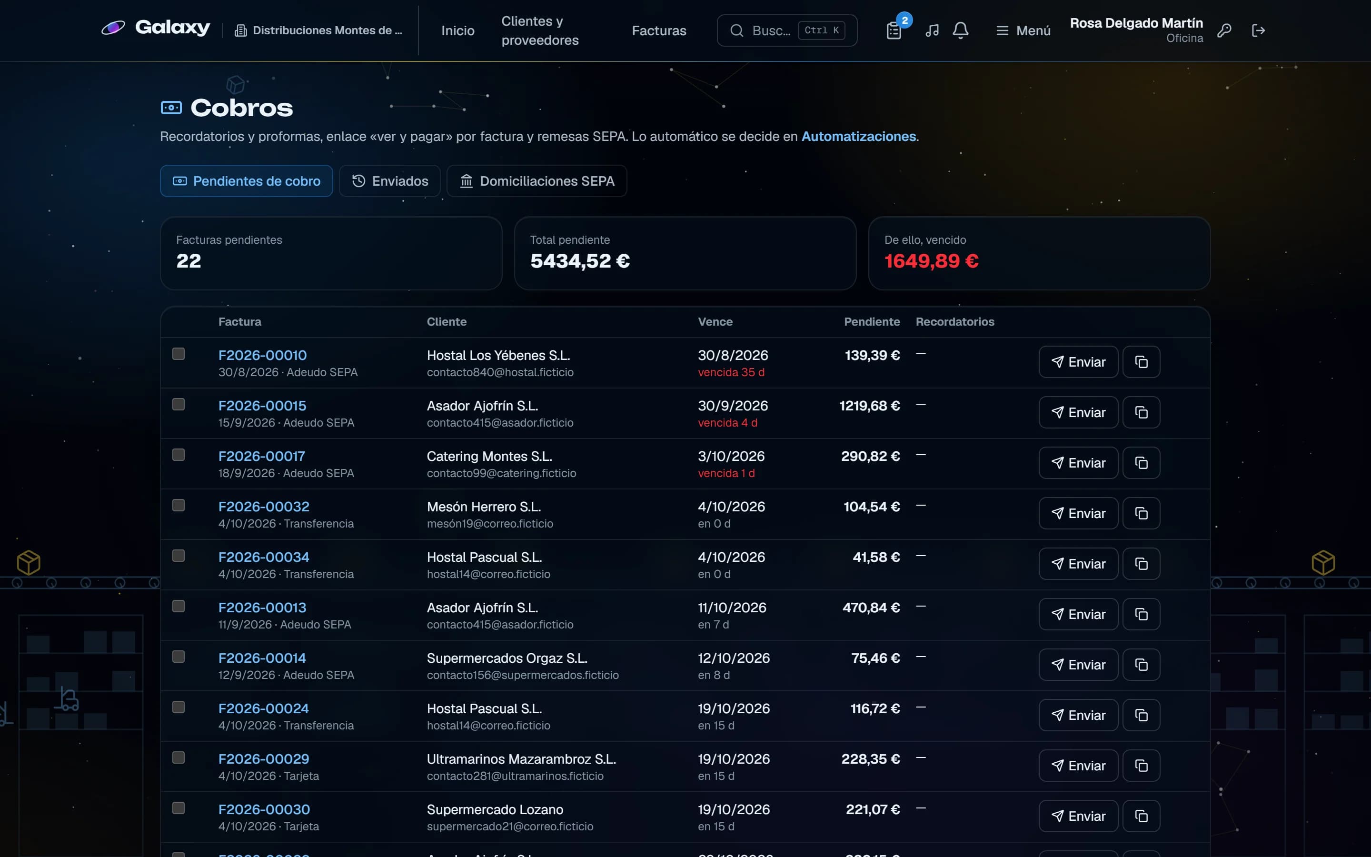
Task: Open invoice F2026-00034
Action: (x=263, y=557)
